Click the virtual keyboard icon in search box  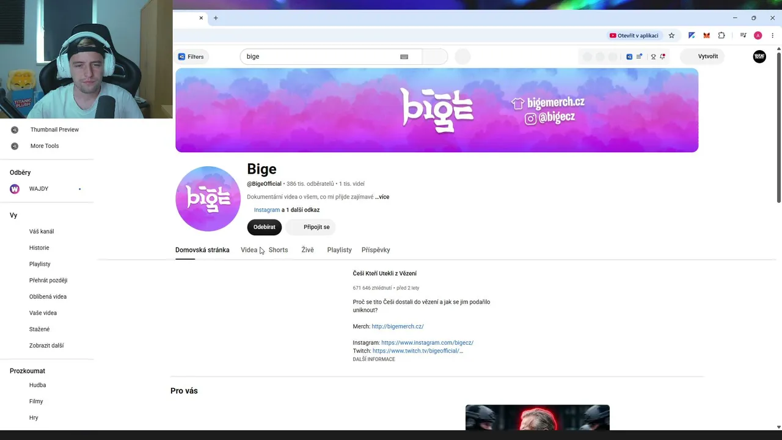pos(404,57)
